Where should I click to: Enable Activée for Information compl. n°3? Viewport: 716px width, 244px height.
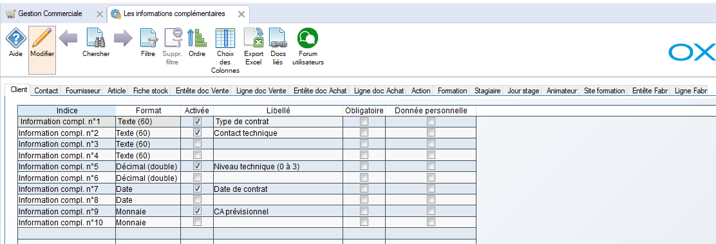pyautogui.click(x=197, y=144)
